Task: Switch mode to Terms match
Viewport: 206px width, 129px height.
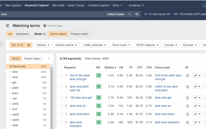Action: 58,34
